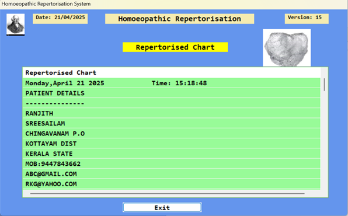Select the MOB:9447843662 row
Image resolution: width=348 pixels, height=216 pixels.
(171, 164)
